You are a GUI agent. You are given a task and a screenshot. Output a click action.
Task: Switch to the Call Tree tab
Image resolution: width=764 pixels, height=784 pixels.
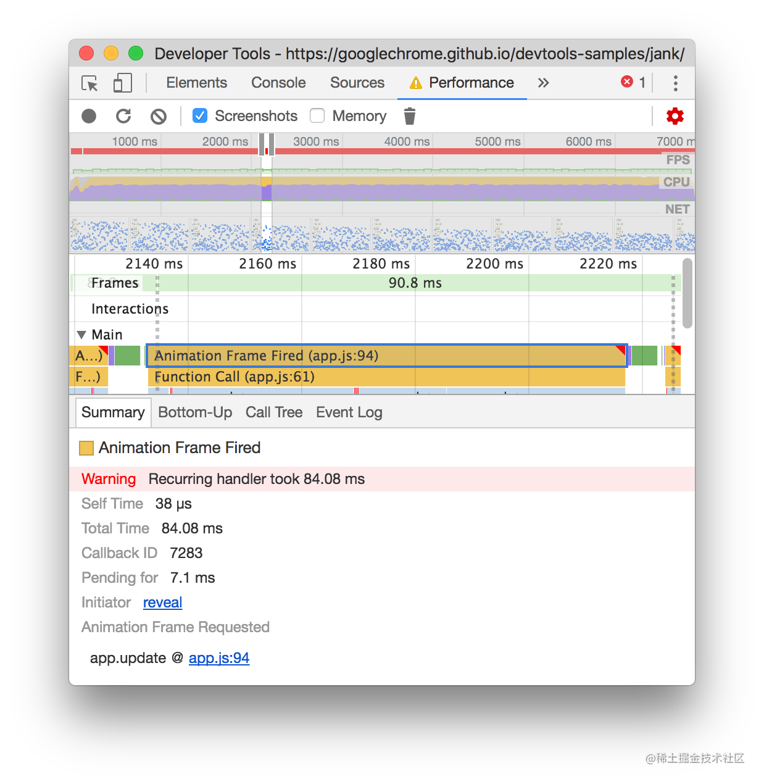pyautogui.click(x=274, y=412)
